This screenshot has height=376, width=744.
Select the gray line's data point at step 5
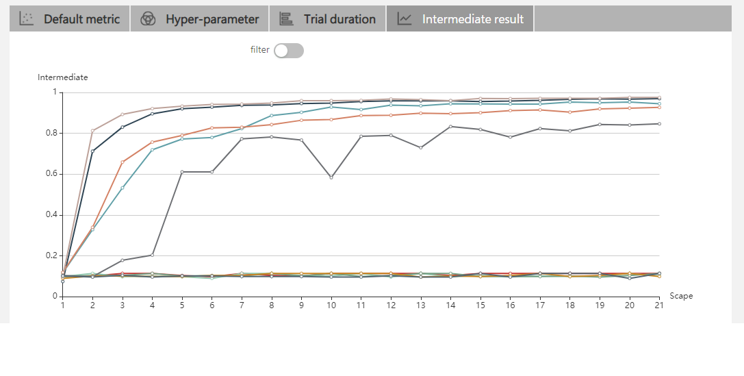pyautogui.click(x=182, y=171)
